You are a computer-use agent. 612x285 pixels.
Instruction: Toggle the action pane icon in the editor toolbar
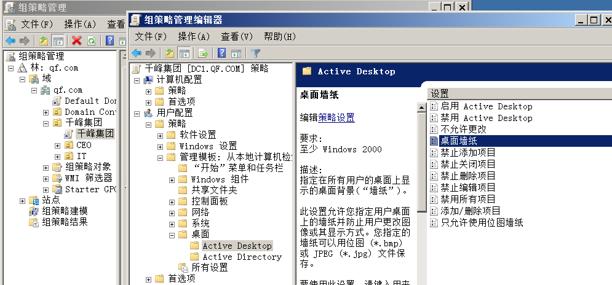236,53
